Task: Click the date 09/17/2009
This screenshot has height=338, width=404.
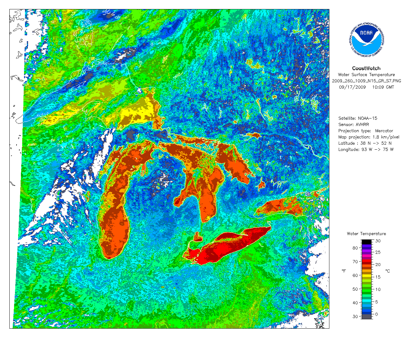Action: pos(352,87)
